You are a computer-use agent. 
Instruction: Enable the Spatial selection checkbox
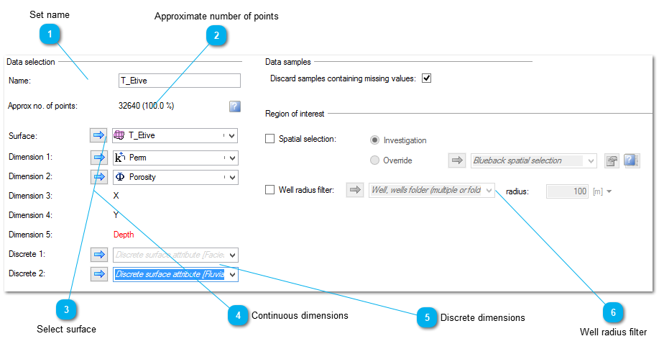point(269,138)
